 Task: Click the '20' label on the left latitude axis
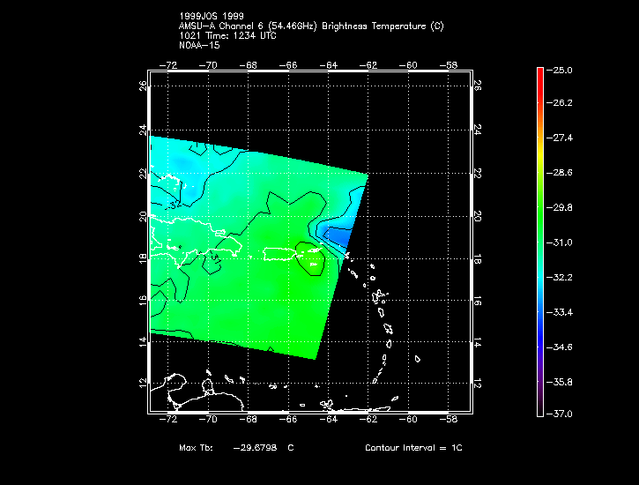[143, 216]
